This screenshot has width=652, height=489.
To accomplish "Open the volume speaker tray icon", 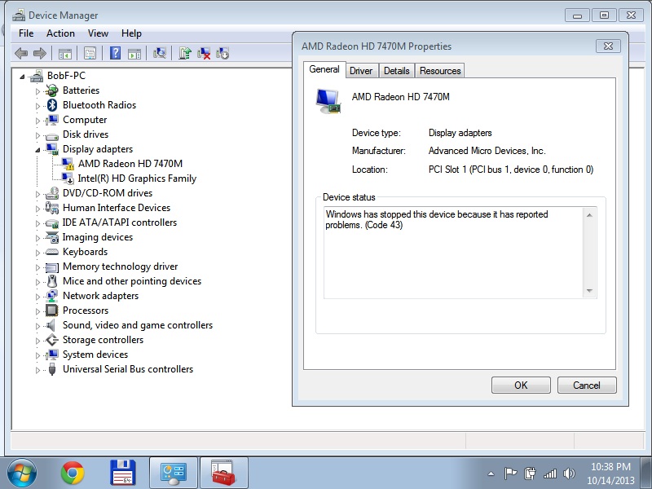I will [x=569, y=474].
